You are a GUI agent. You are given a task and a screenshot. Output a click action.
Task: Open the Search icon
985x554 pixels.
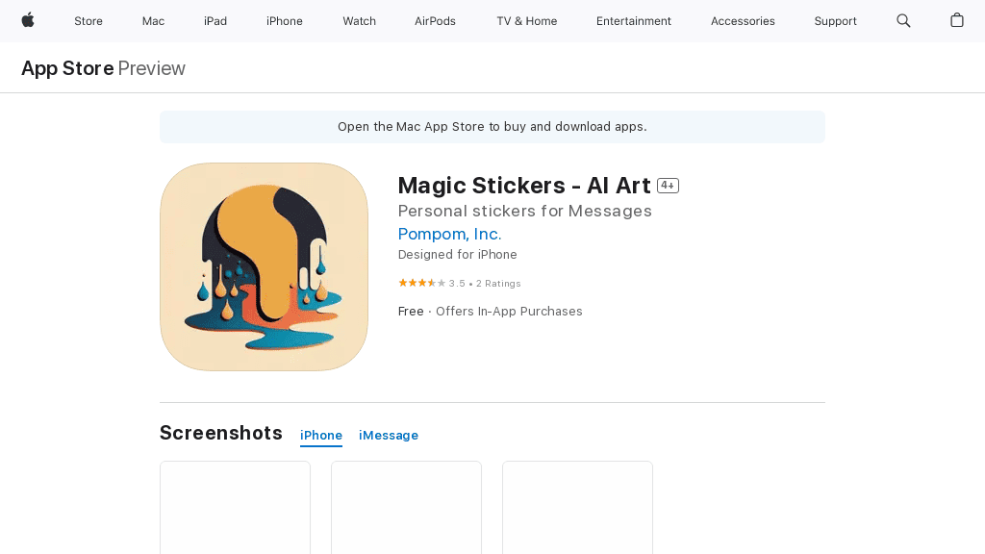[903, 20]
